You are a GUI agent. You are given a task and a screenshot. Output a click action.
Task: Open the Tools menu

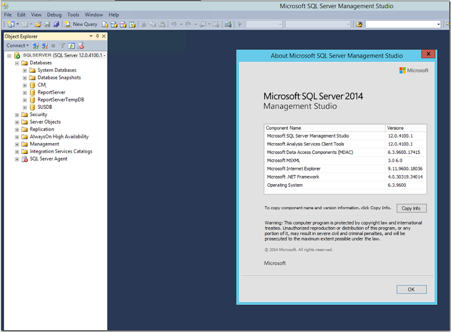(x=73, y=15)
